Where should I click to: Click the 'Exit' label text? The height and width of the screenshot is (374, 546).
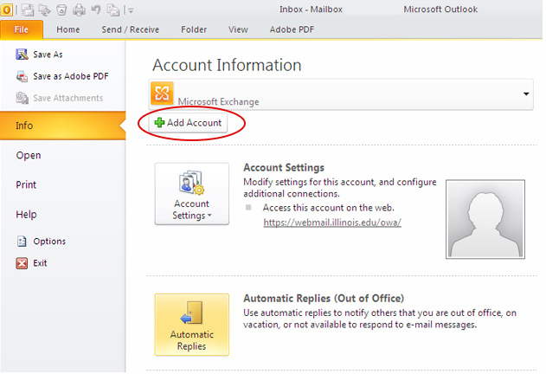[x=40, y=263]
